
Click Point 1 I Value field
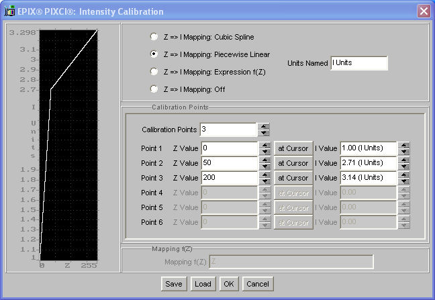[368, 148]
